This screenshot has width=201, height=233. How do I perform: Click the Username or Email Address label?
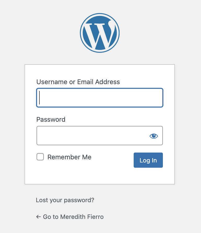(x=78, y=82)
